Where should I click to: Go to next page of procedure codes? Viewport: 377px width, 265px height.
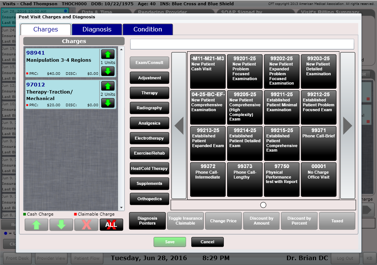tap(347, 126)
